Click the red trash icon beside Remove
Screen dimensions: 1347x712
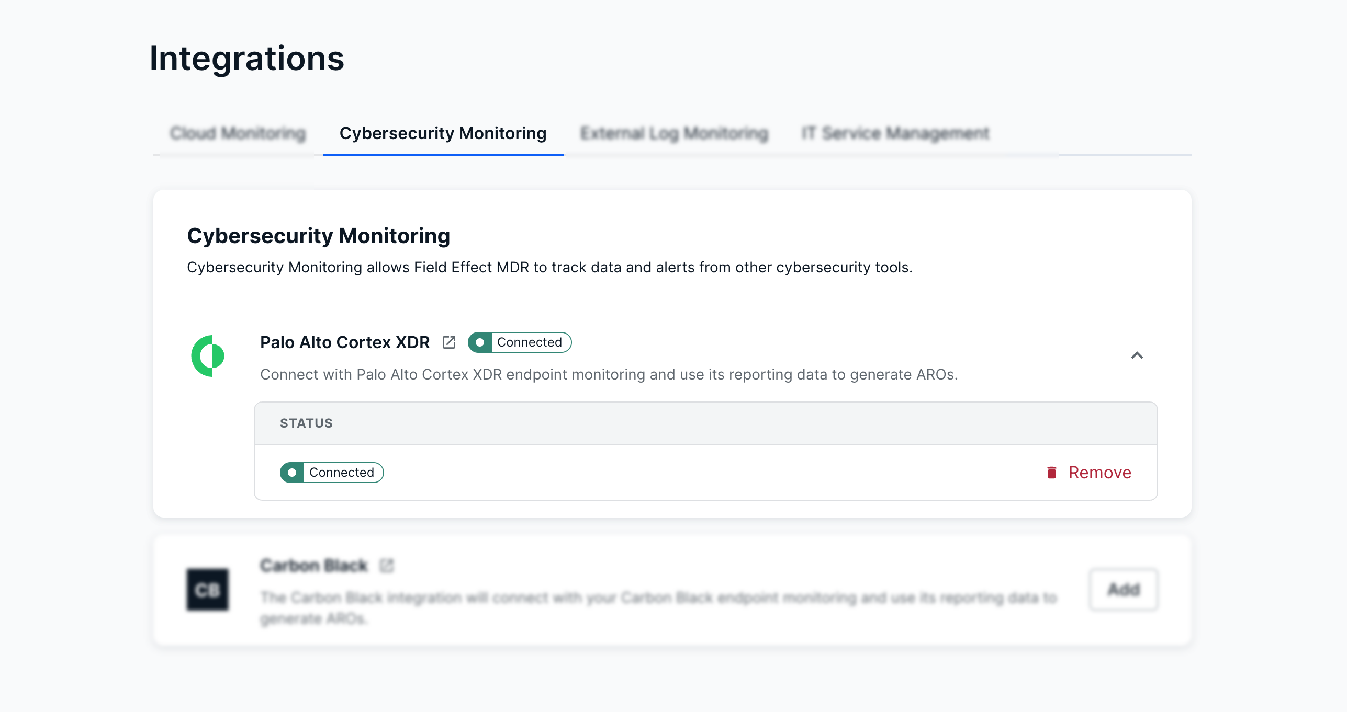pos(1051,473)
